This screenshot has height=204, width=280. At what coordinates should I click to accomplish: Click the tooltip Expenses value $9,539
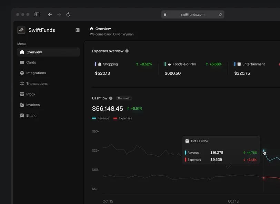pyautogui.click(x=216, y=160)
